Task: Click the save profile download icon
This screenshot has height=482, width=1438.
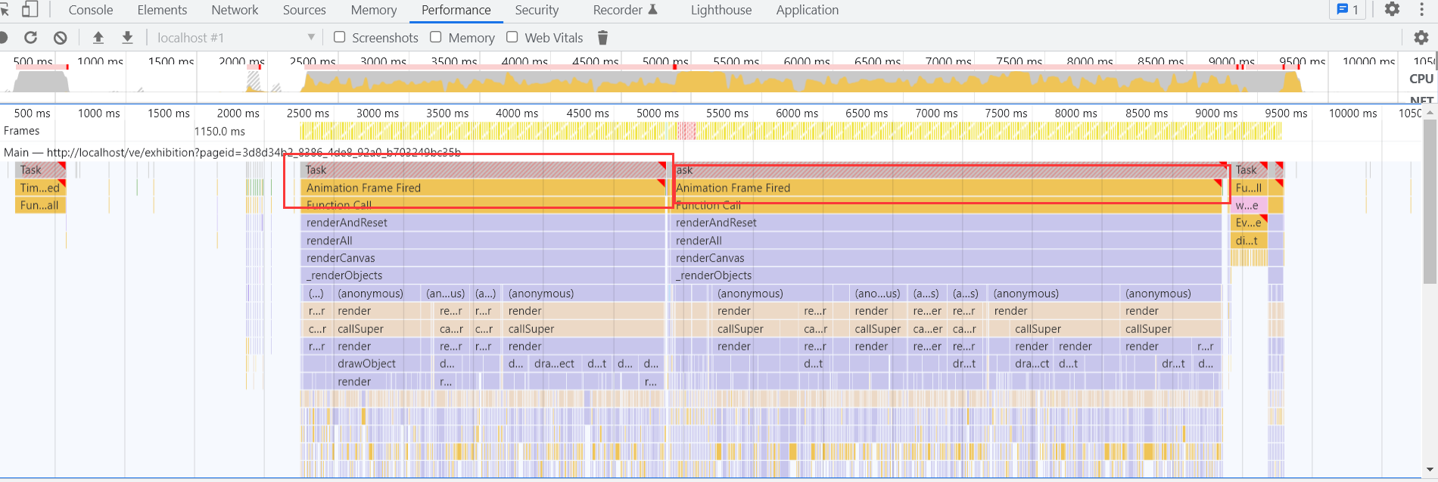Action: pos(127,37)
